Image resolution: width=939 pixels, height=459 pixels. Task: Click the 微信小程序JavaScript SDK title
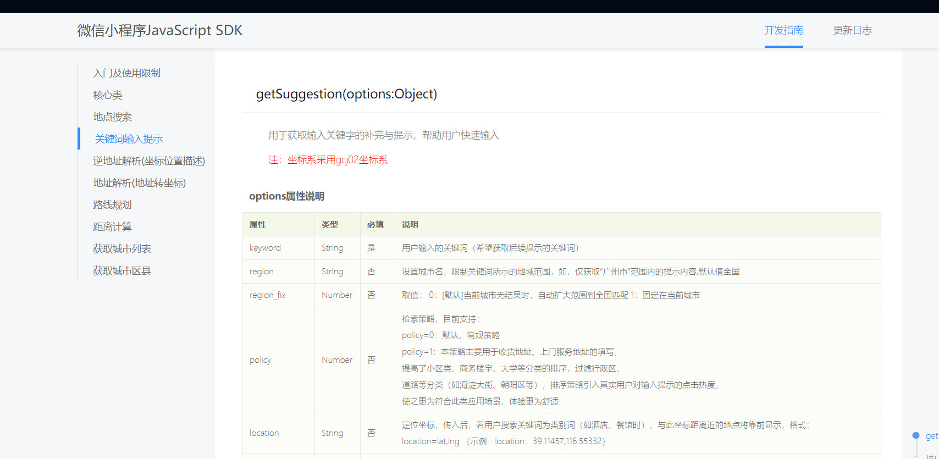pyautogui.click(x=159, y=30)
